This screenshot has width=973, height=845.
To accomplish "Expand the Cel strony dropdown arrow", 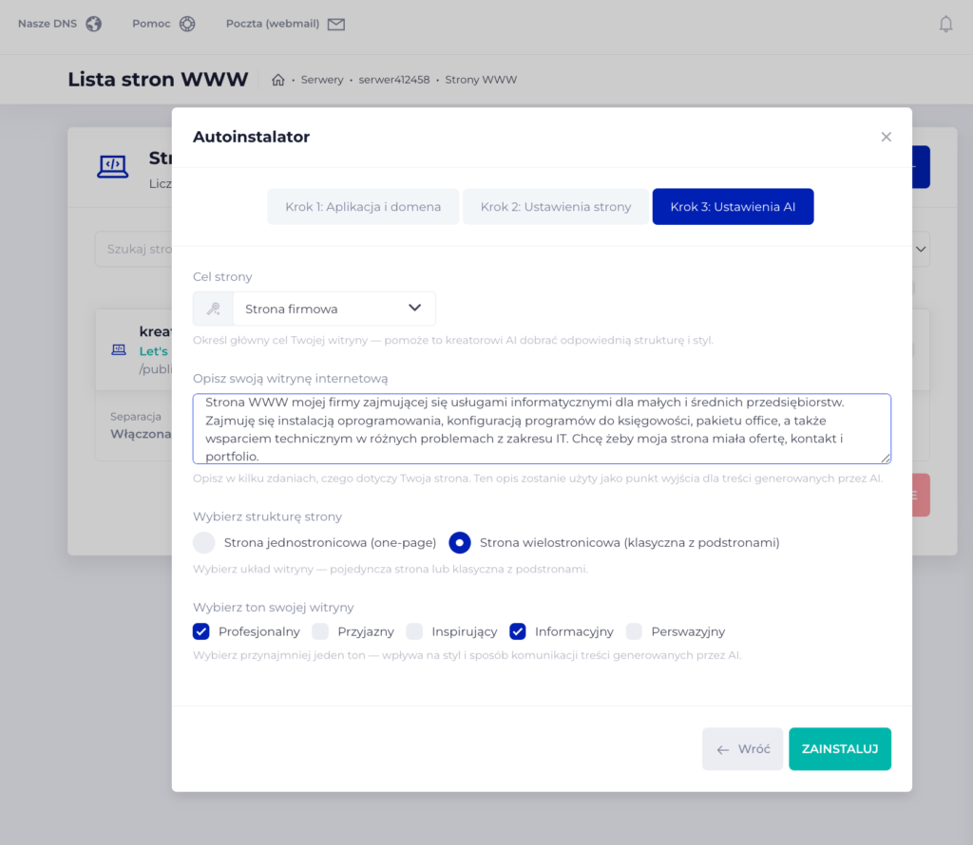I will 414,309.
